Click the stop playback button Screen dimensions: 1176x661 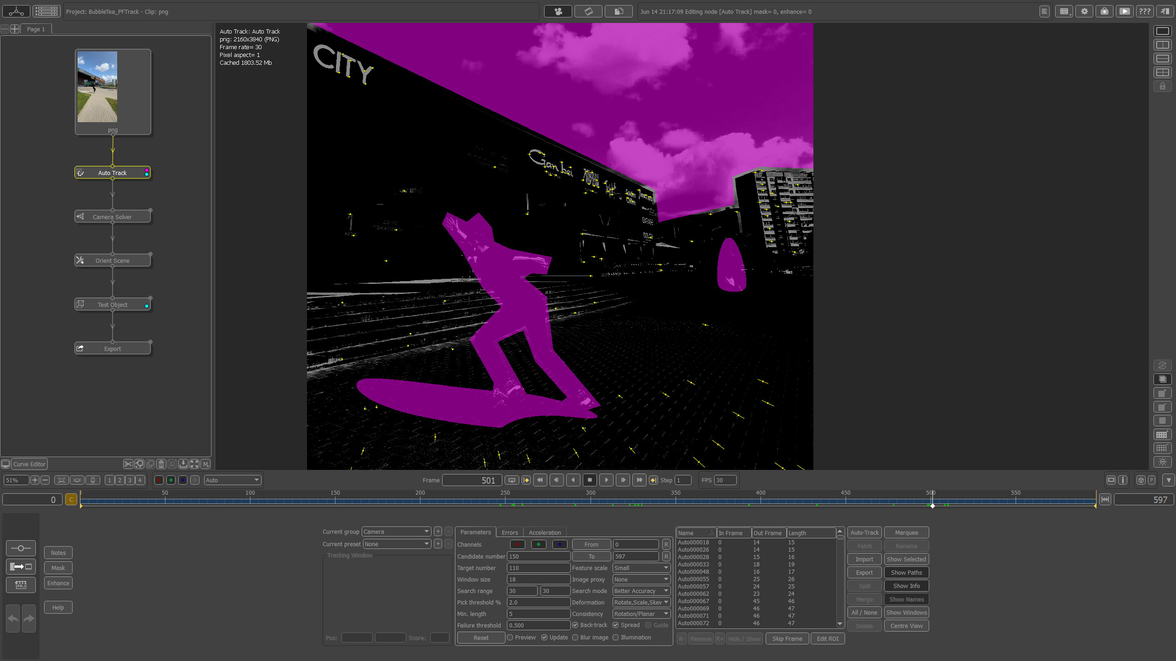point(590,480)
